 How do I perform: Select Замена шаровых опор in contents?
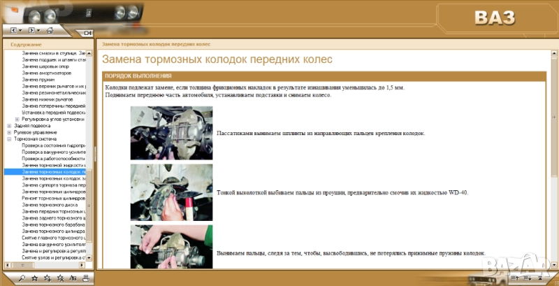coord(45,66)
